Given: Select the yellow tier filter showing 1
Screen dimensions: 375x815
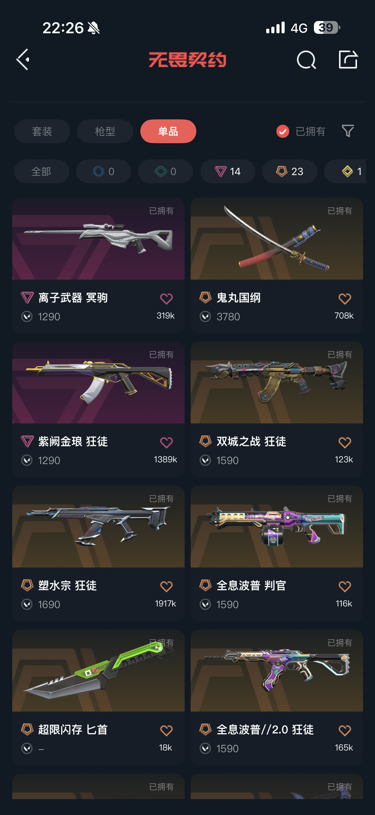Looking at the screenshot, I should tap(345, 171).
